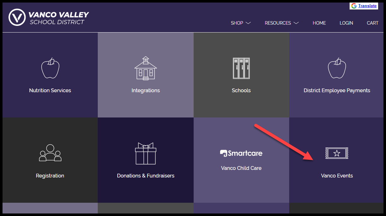
Task: Click the Vanco Events ticket icon
Action: [x=337, y=153]
